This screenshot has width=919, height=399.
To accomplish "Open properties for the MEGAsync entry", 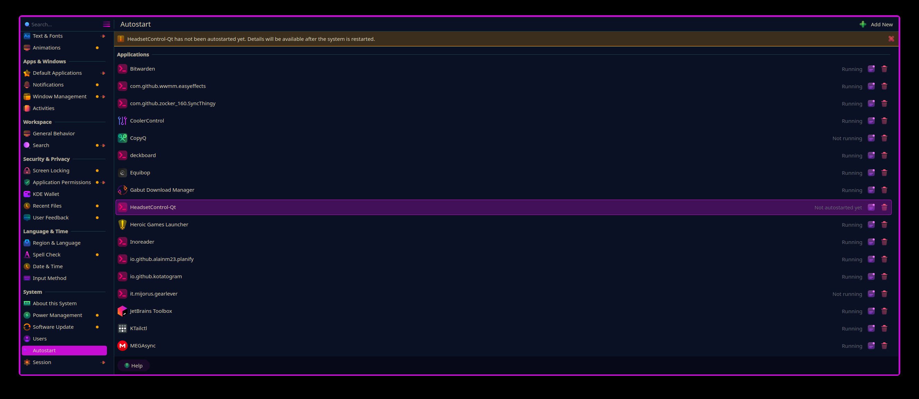I will coord(871,346).
